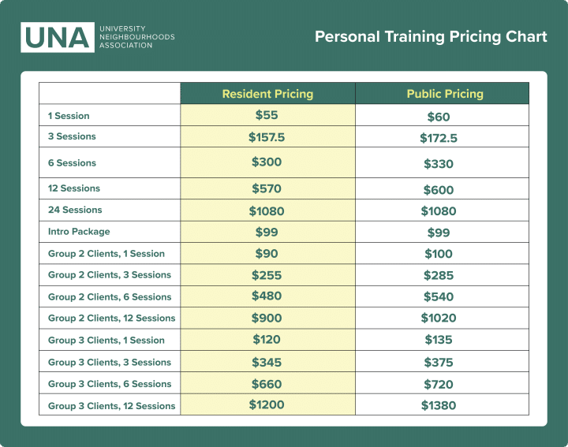Select the Group 3 Clients, 12 Sessions label
The width and height of the screenshot is (568, 447).
click(x=111, y=406)
